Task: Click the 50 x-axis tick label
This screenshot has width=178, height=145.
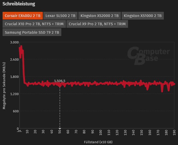Action: [x=60, y=132]
